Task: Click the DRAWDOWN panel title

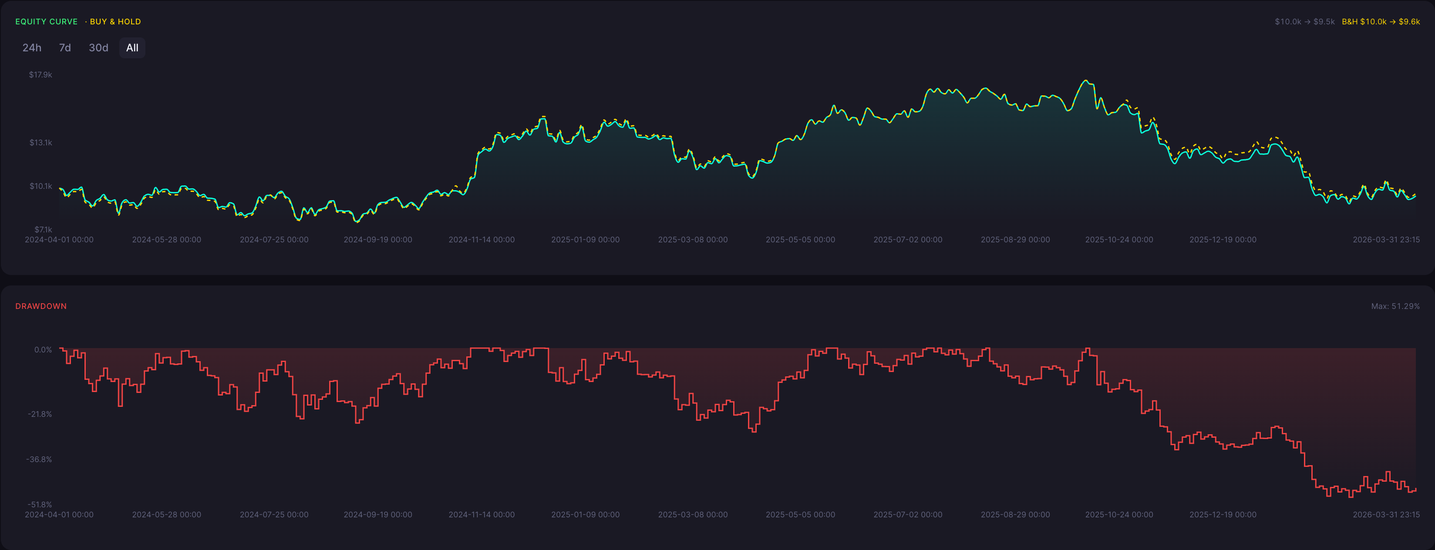Action: 40,306
